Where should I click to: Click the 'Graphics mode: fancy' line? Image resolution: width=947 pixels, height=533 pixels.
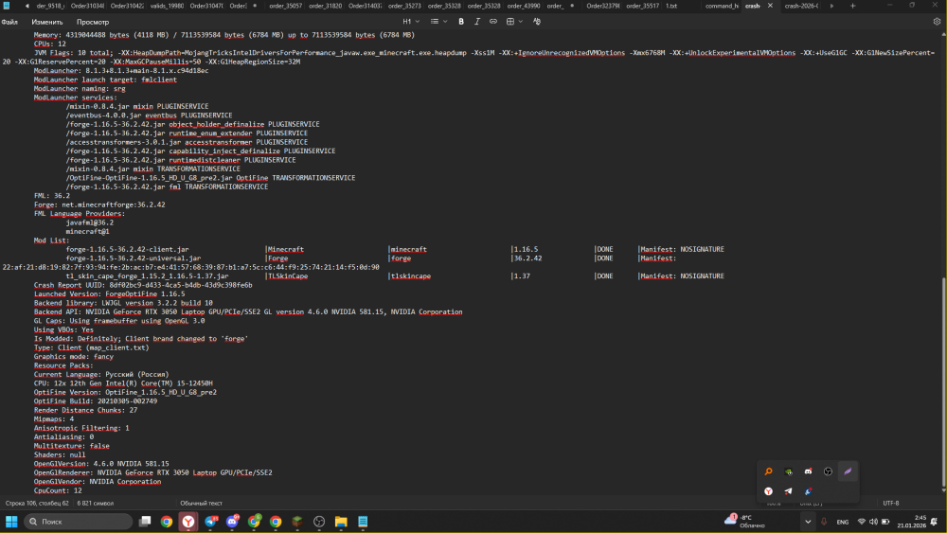click(74, 357)
